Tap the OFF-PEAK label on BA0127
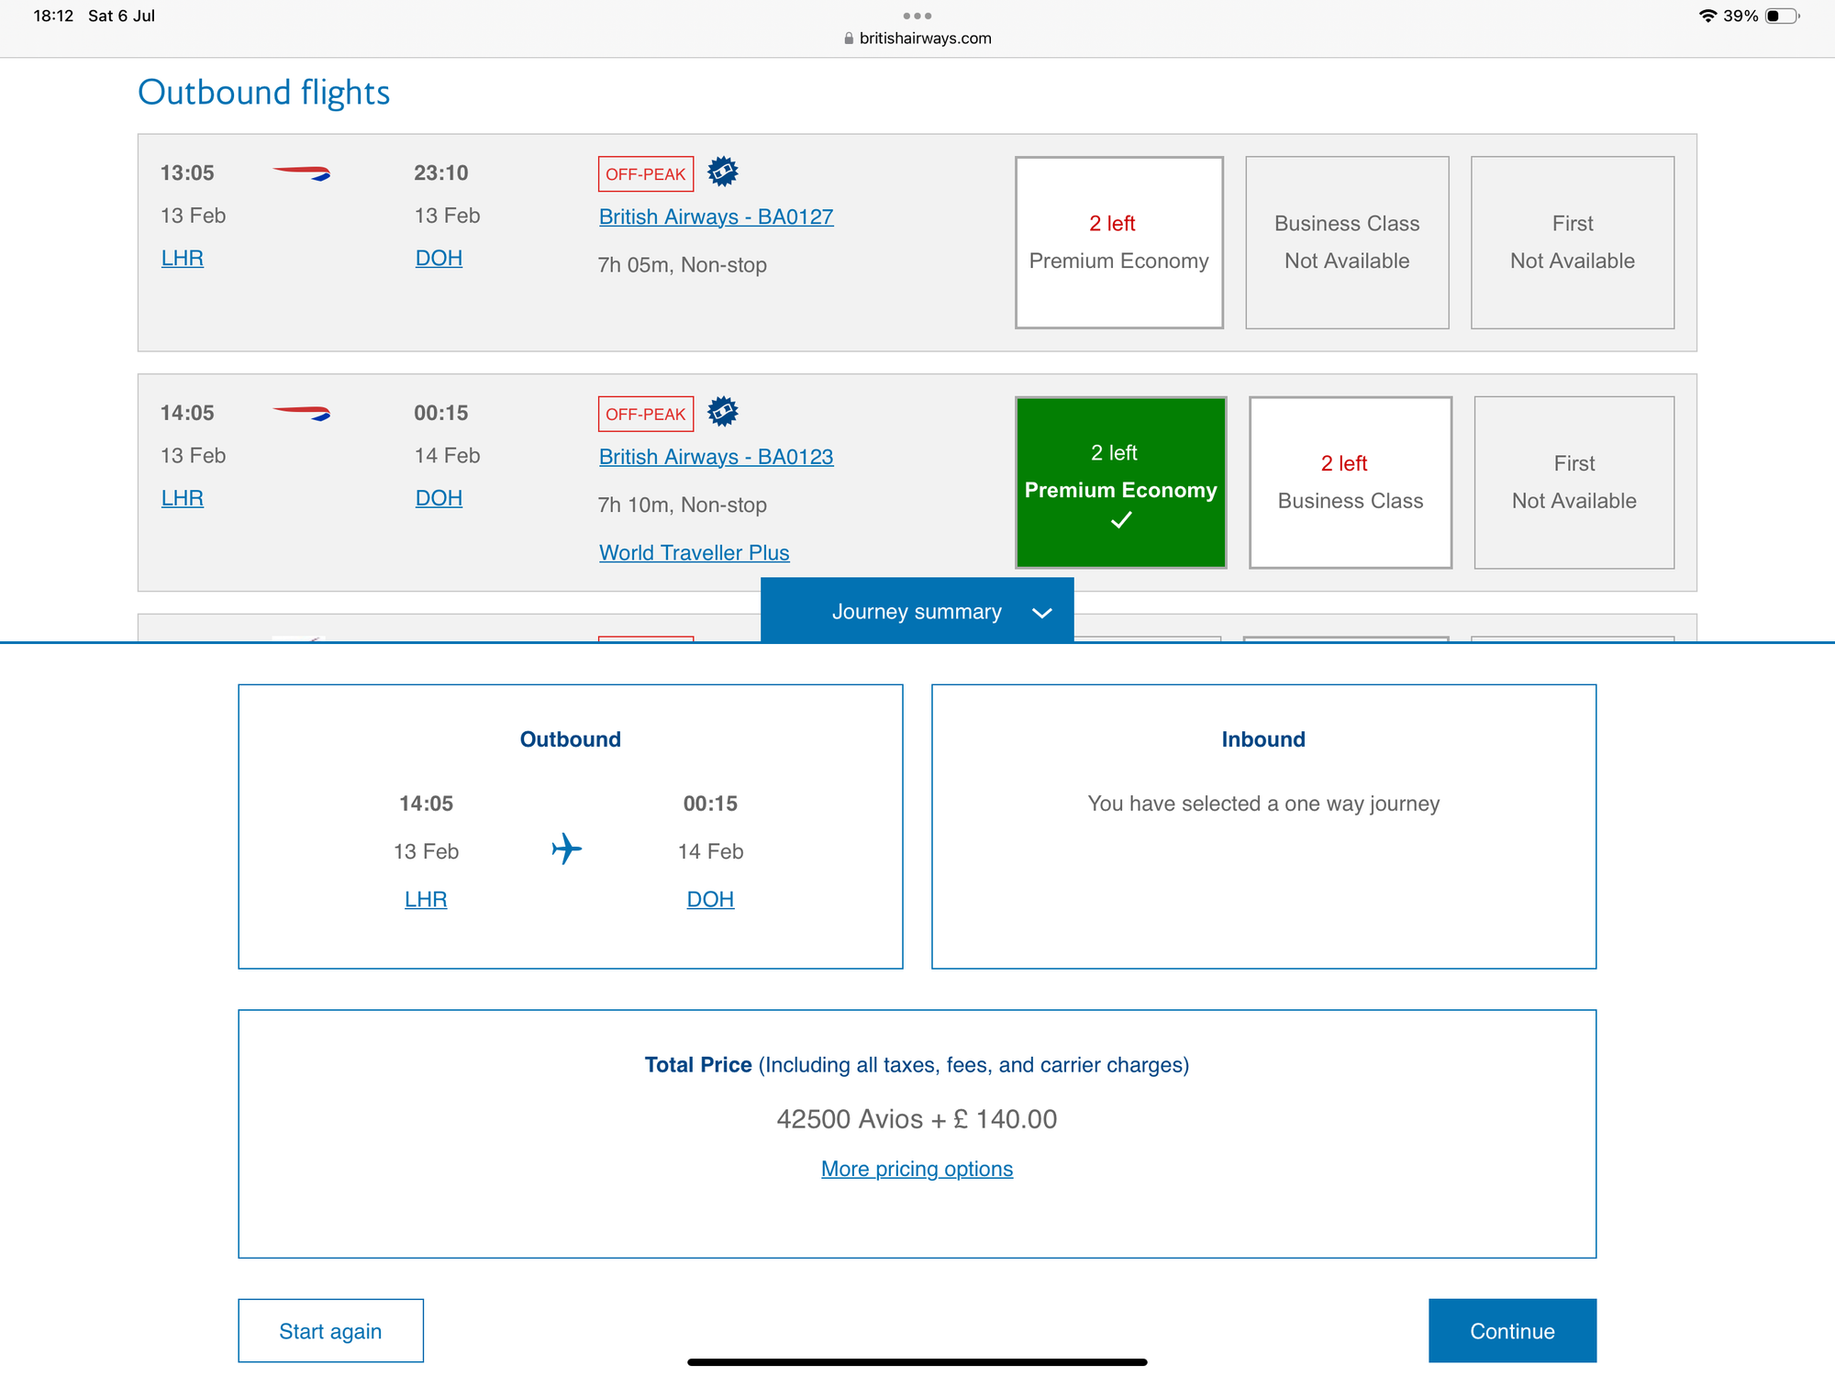The height and width of the screenshot is (1376, 1835). (x=645, y=174)
